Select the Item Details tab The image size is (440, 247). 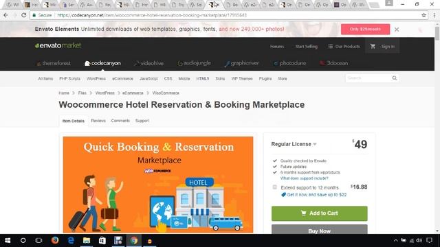[74, 121]
